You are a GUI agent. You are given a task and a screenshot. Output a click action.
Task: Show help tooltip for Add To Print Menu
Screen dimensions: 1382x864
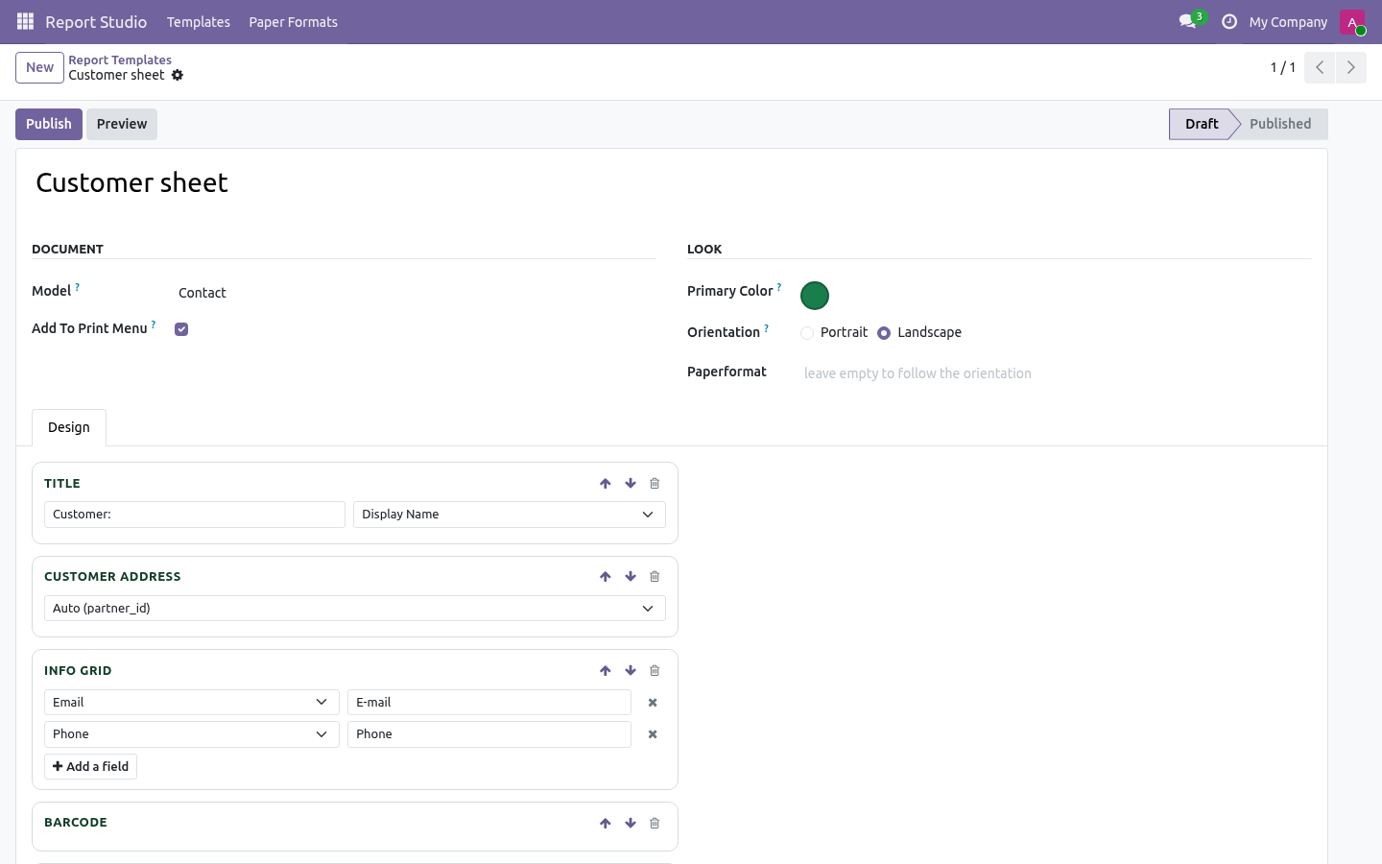pos(154,324)
